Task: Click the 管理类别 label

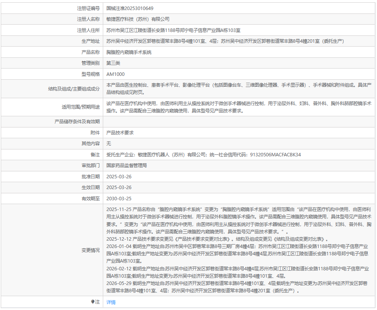Action: point(90,63)
